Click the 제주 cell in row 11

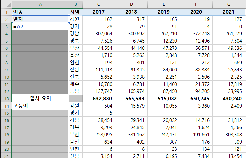click(x=76, y=84)
